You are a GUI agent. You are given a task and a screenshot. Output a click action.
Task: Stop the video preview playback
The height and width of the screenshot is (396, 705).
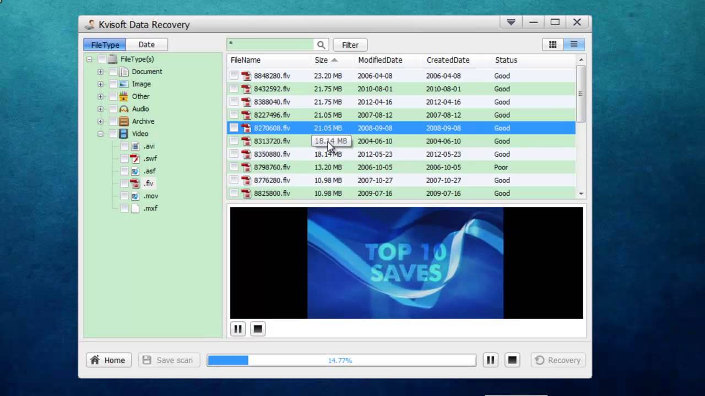pyautogui.click(x=257, y=329)
